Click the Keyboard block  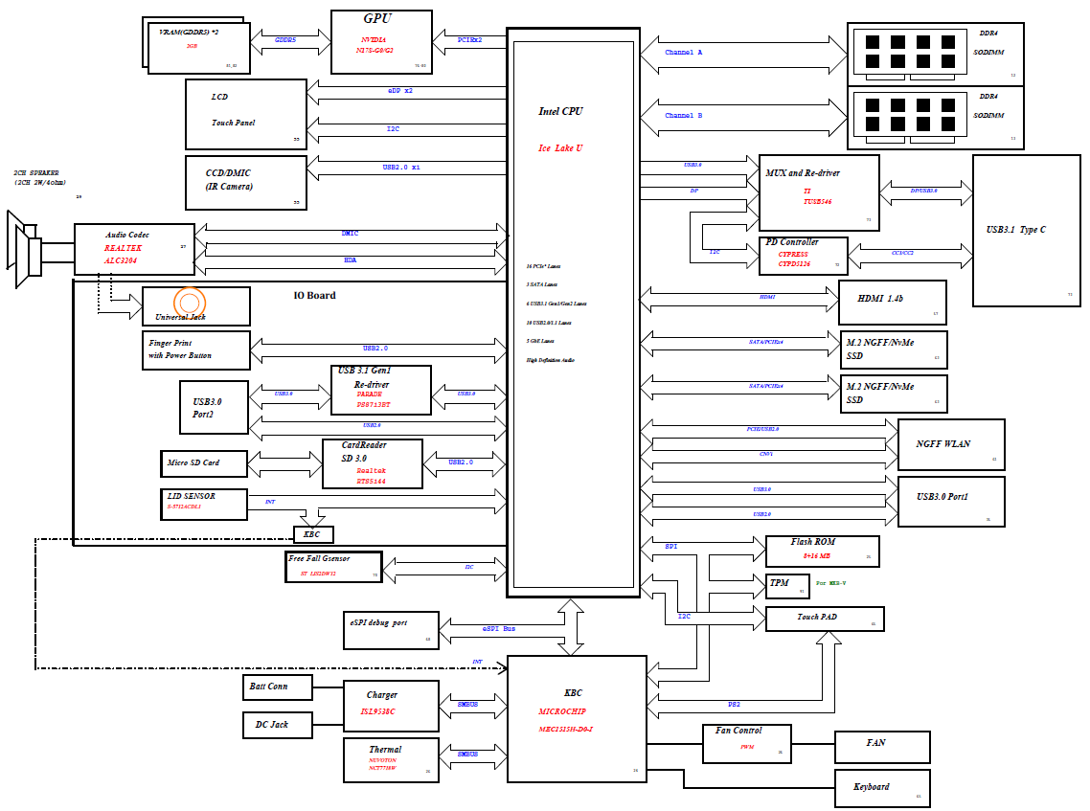point(881,787)
